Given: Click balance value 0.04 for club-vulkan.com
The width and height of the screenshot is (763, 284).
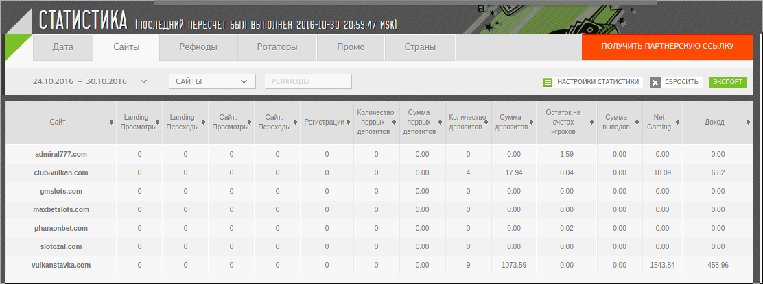Looking at the screenshot, I should point(566,172).
